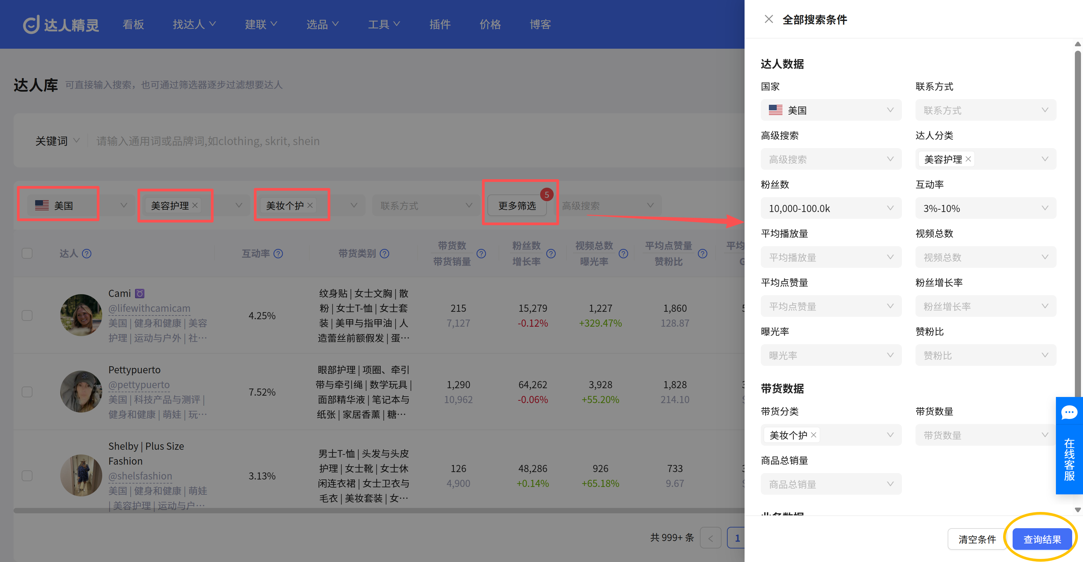This screenshot has height=562, width=1083.
Task: Click the 查询结果 button
Action: tap(1042, 539)
